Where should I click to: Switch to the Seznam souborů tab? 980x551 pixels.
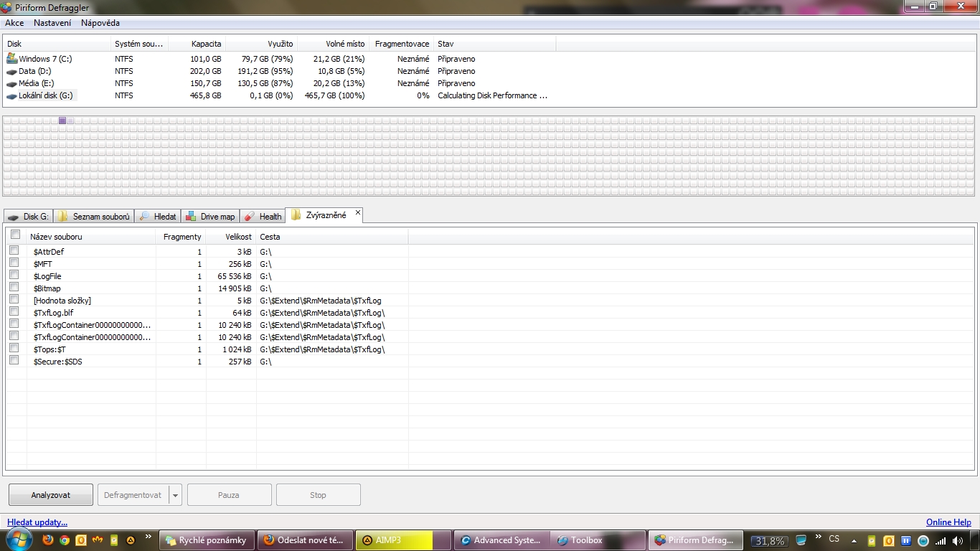pos(94,216)
